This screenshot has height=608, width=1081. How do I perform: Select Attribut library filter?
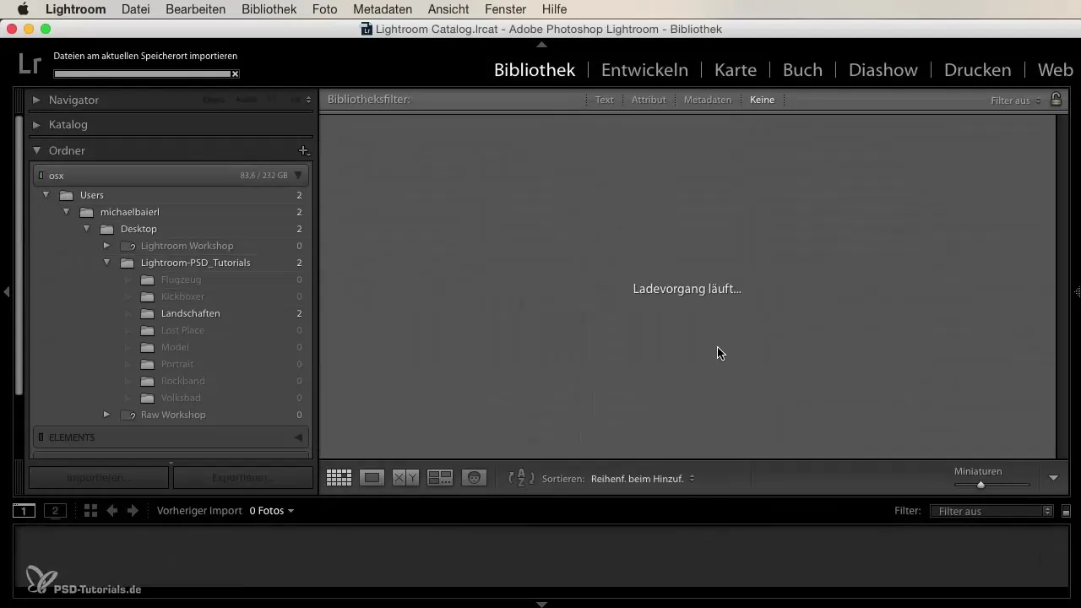pyautogui.click(x=649, y=100)
